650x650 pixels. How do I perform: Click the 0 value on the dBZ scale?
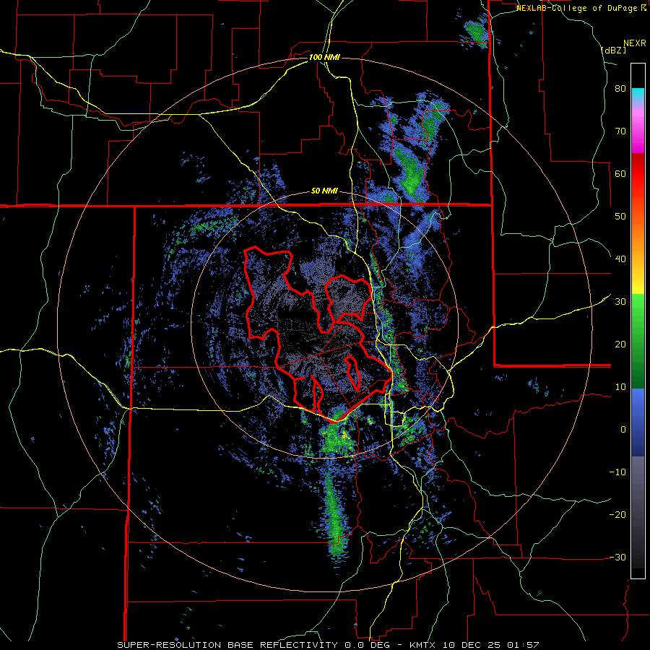(x=623, y=430)
